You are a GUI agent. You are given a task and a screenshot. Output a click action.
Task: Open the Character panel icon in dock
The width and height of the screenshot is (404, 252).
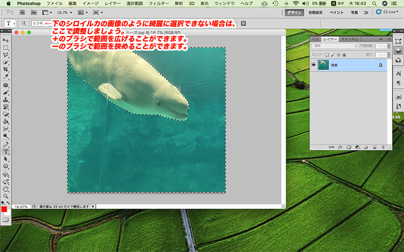398,73
